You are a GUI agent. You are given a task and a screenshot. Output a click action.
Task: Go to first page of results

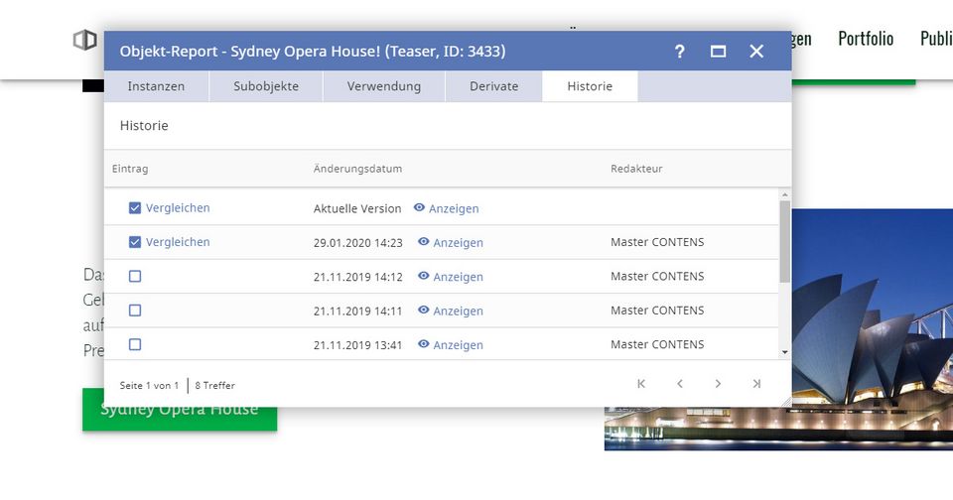click(x=641, y=384)
